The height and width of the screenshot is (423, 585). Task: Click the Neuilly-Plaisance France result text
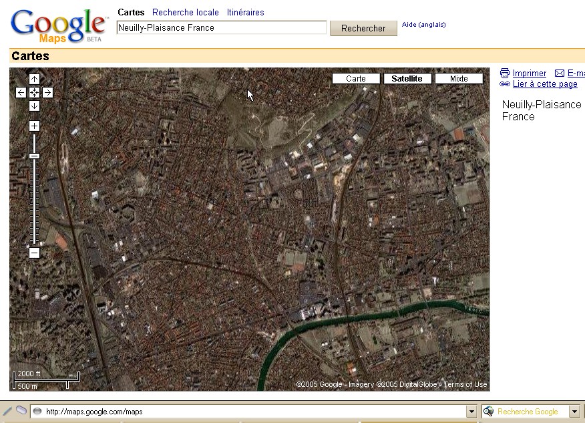coord(542,110)
